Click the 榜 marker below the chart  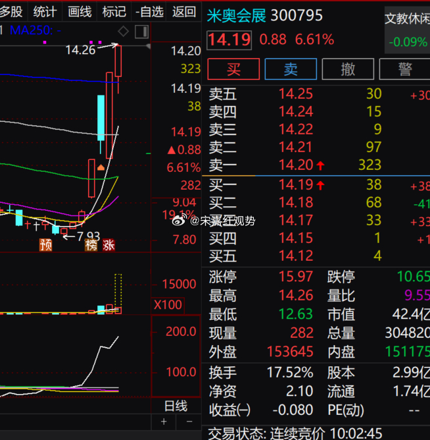(x=91, y=245)
